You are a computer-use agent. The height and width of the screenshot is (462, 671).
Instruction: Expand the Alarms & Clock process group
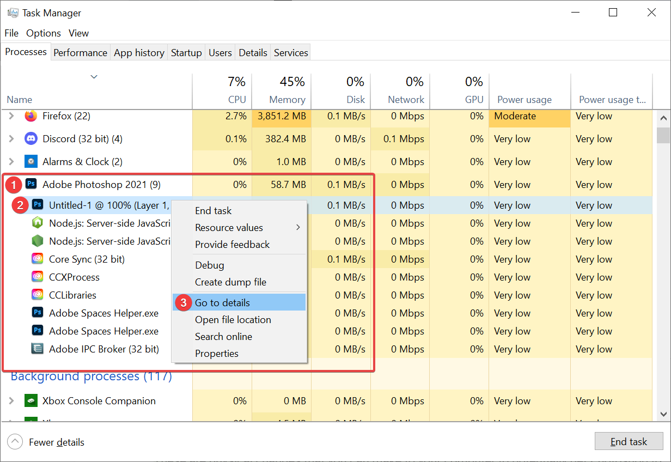11,162
